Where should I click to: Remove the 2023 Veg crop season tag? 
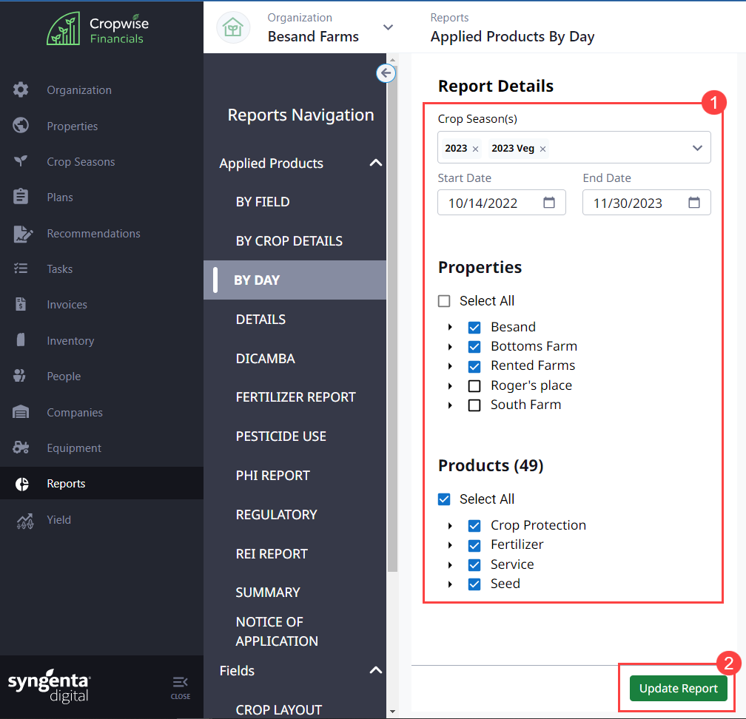point(542,149)
